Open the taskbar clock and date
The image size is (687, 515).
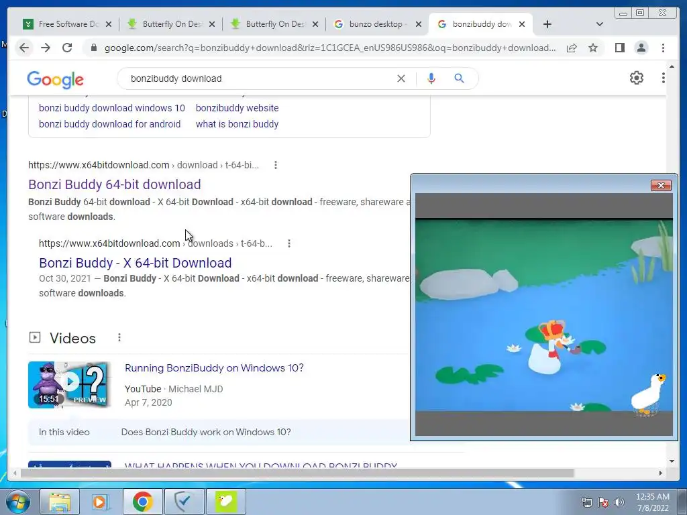652,502
